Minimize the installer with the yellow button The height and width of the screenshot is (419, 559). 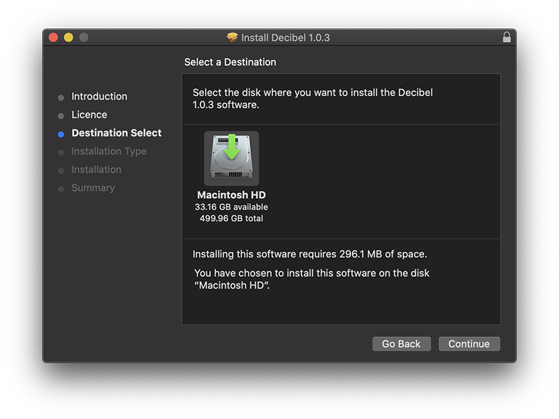[68, 38]
